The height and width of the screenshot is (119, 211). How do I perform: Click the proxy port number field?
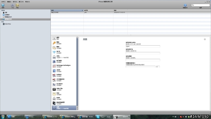coord(158,67)
